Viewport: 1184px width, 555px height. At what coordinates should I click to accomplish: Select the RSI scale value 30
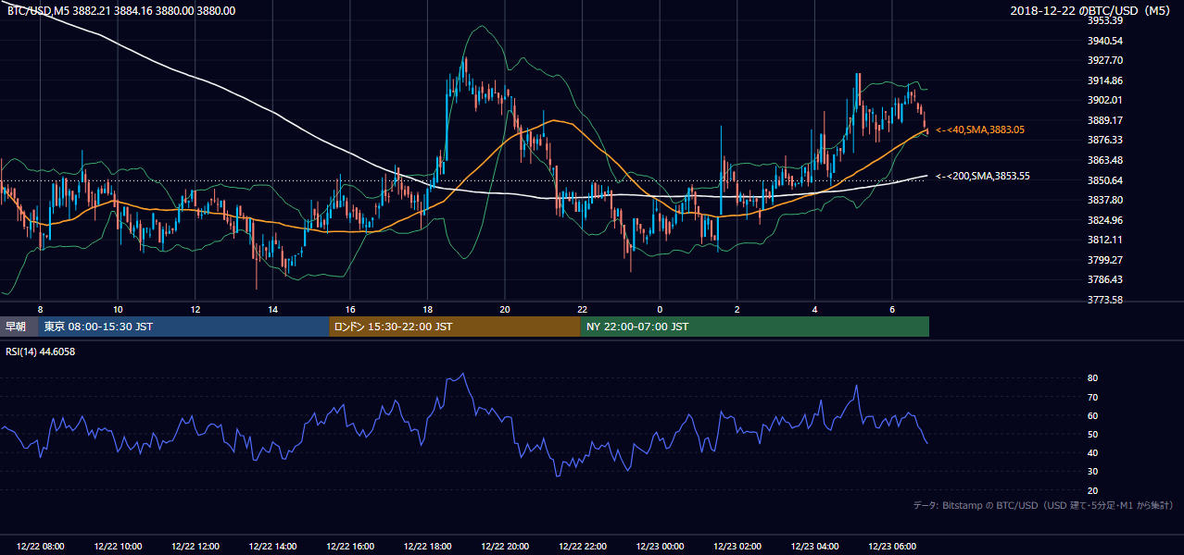tap(1093, 472)
